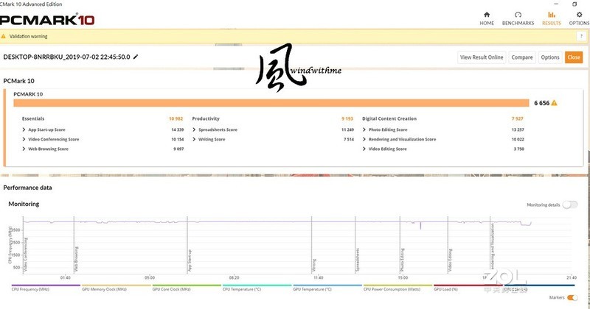590x309 pixels.
Task: Click the Essentials score 10 982
Action: click(176, 118)
